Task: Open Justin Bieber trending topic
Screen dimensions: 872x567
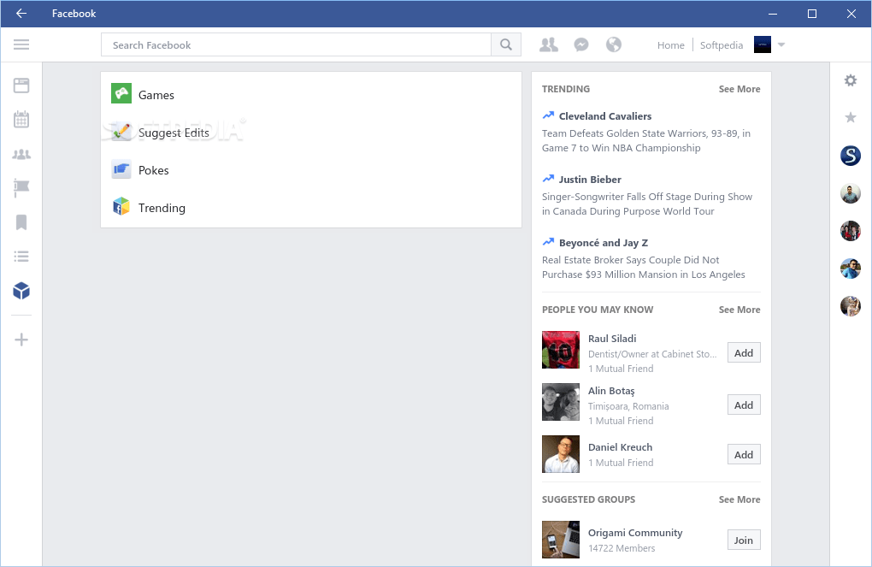Action: [590, 180]
